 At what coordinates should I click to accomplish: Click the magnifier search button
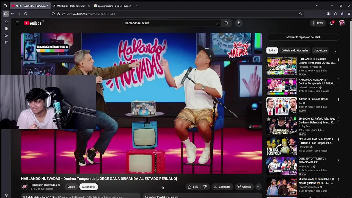click(226, 23)
